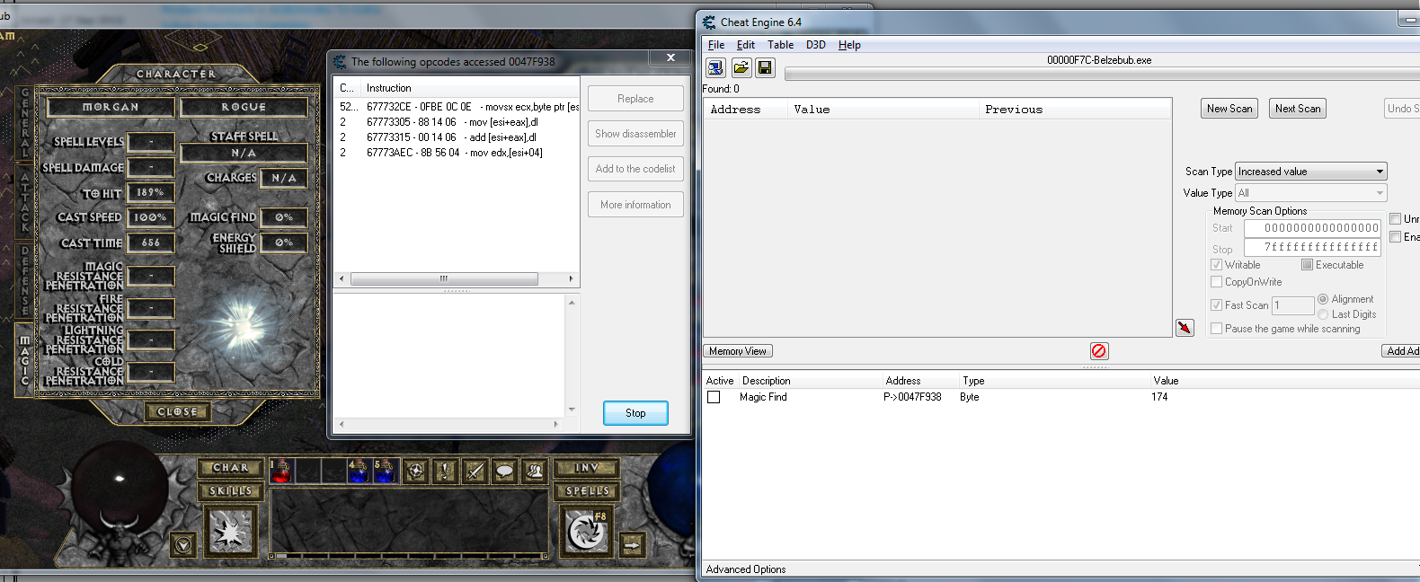Click the CHAR button
1420x582 pixels.
231,468
